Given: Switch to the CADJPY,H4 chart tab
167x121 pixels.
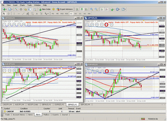Looking at the screenshot, I should (7, 104).
